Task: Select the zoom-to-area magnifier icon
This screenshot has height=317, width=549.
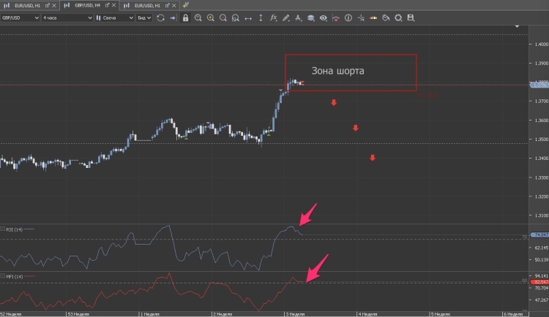Action: pos(236,18)
